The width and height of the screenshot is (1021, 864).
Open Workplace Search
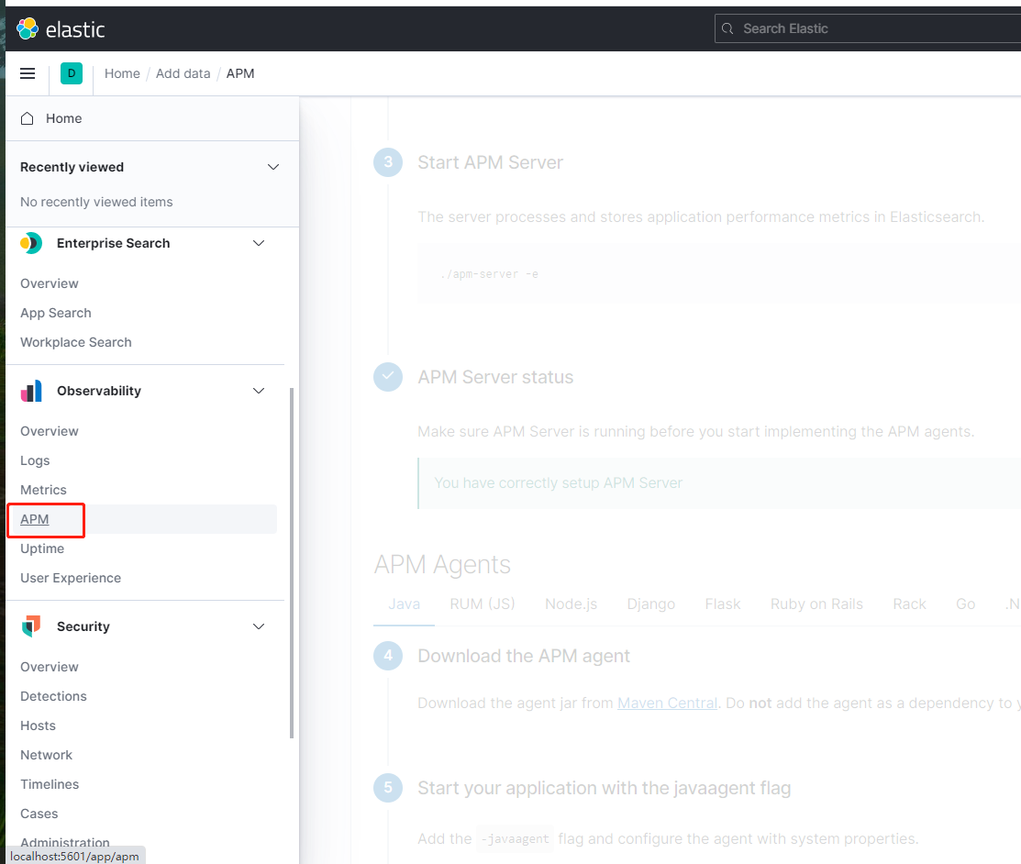tap(76, 342)
